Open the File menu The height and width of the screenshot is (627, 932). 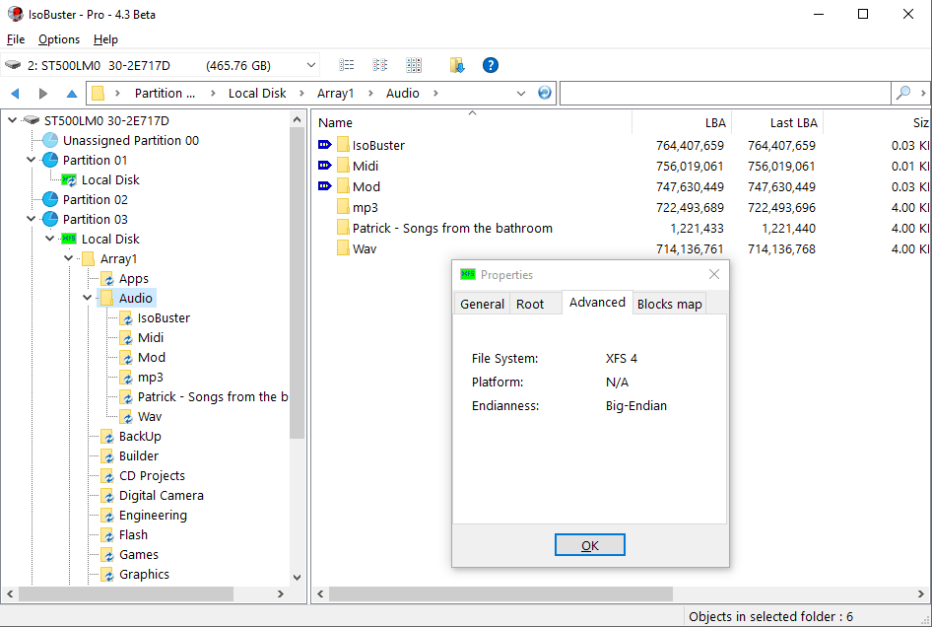click(x=16, y=39)
